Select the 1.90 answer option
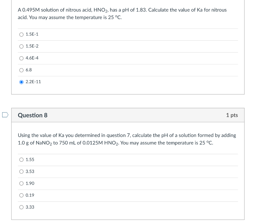Screen dimensions: 278x223 click(x=21, y=183)
